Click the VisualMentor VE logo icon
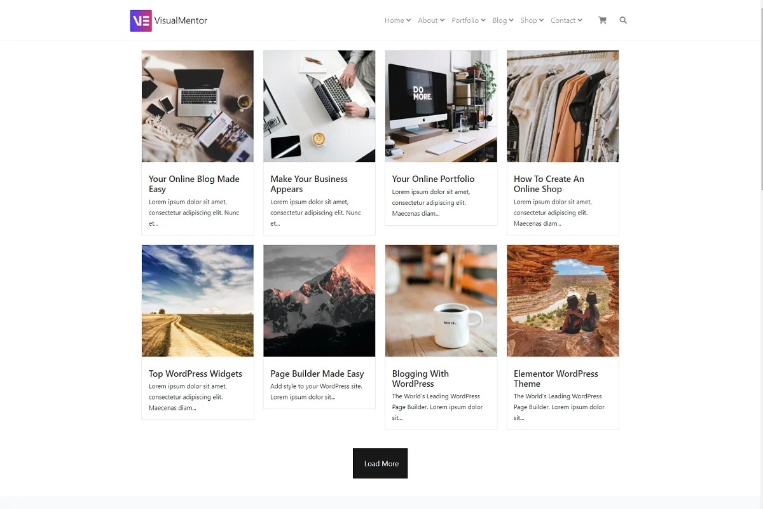763x509 pixels. coord(141,20)
